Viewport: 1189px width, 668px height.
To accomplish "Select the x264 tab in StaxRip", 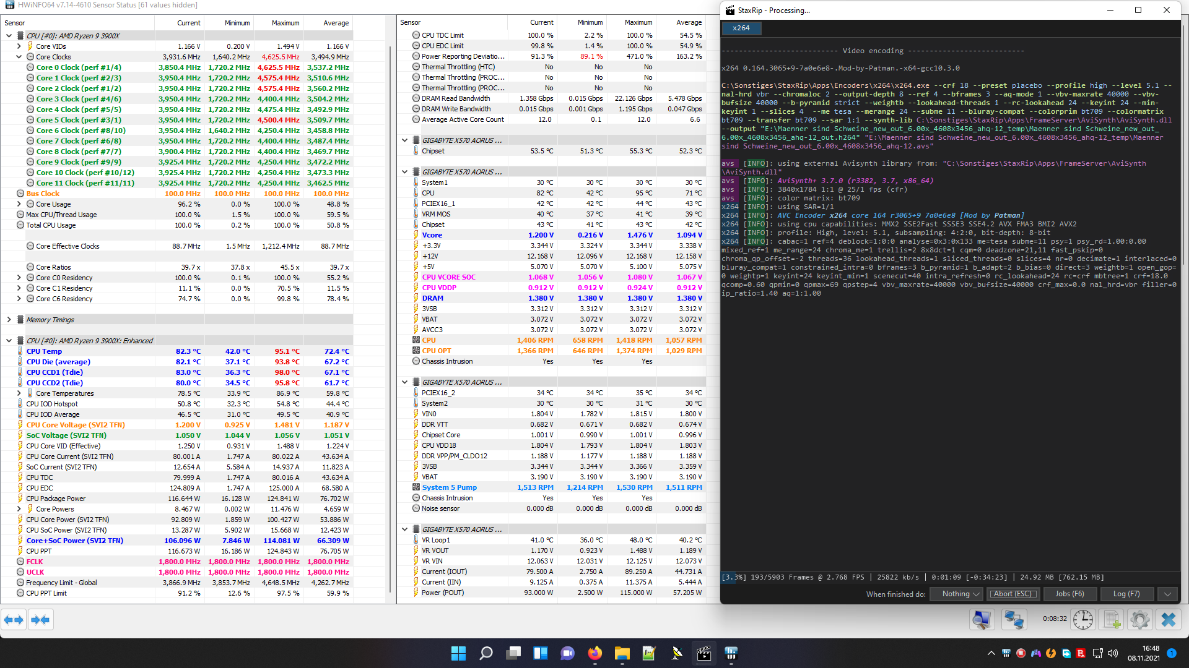I will coord(741,28).
